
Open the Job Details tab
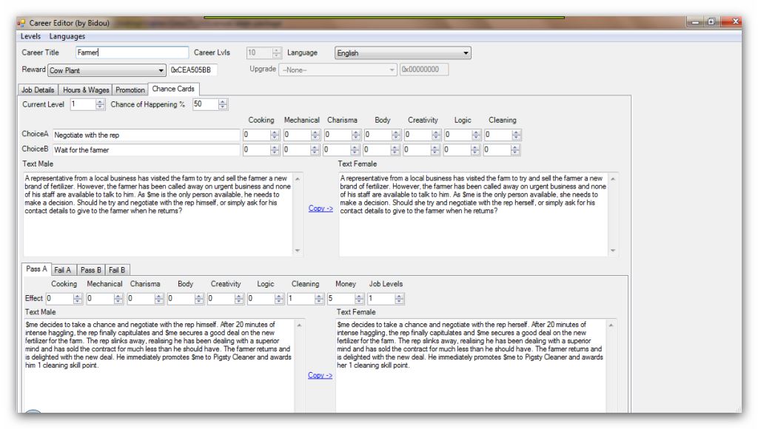(x=38, y=89)
